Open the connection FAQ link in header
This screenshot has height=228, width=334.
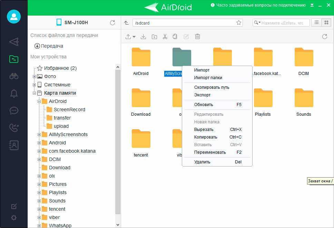tap(261, 5)
